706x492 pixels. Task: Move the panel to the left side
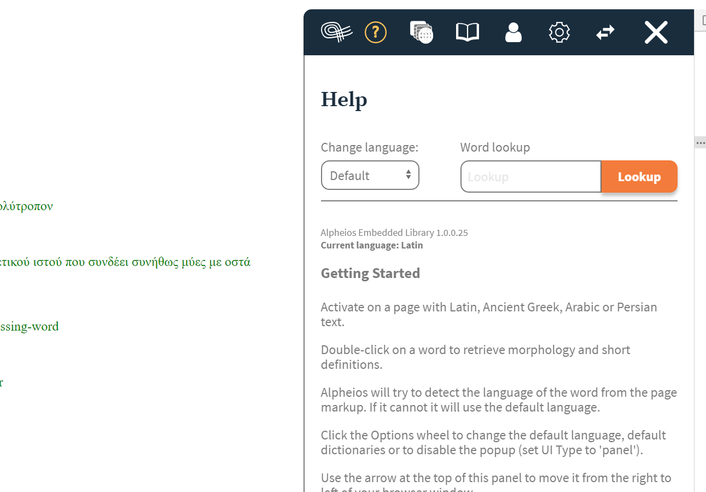(605, 32)
